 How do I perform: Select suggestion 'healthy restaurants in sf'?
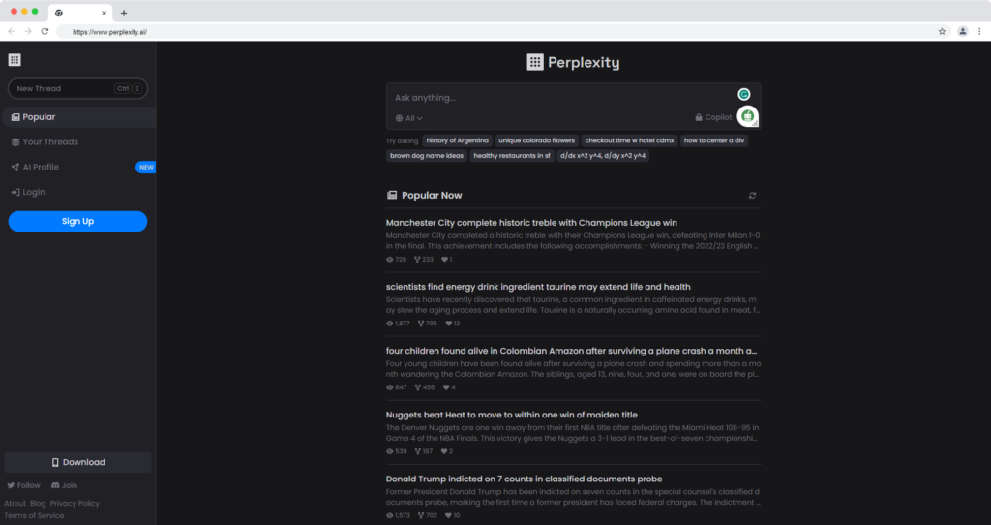511,156
